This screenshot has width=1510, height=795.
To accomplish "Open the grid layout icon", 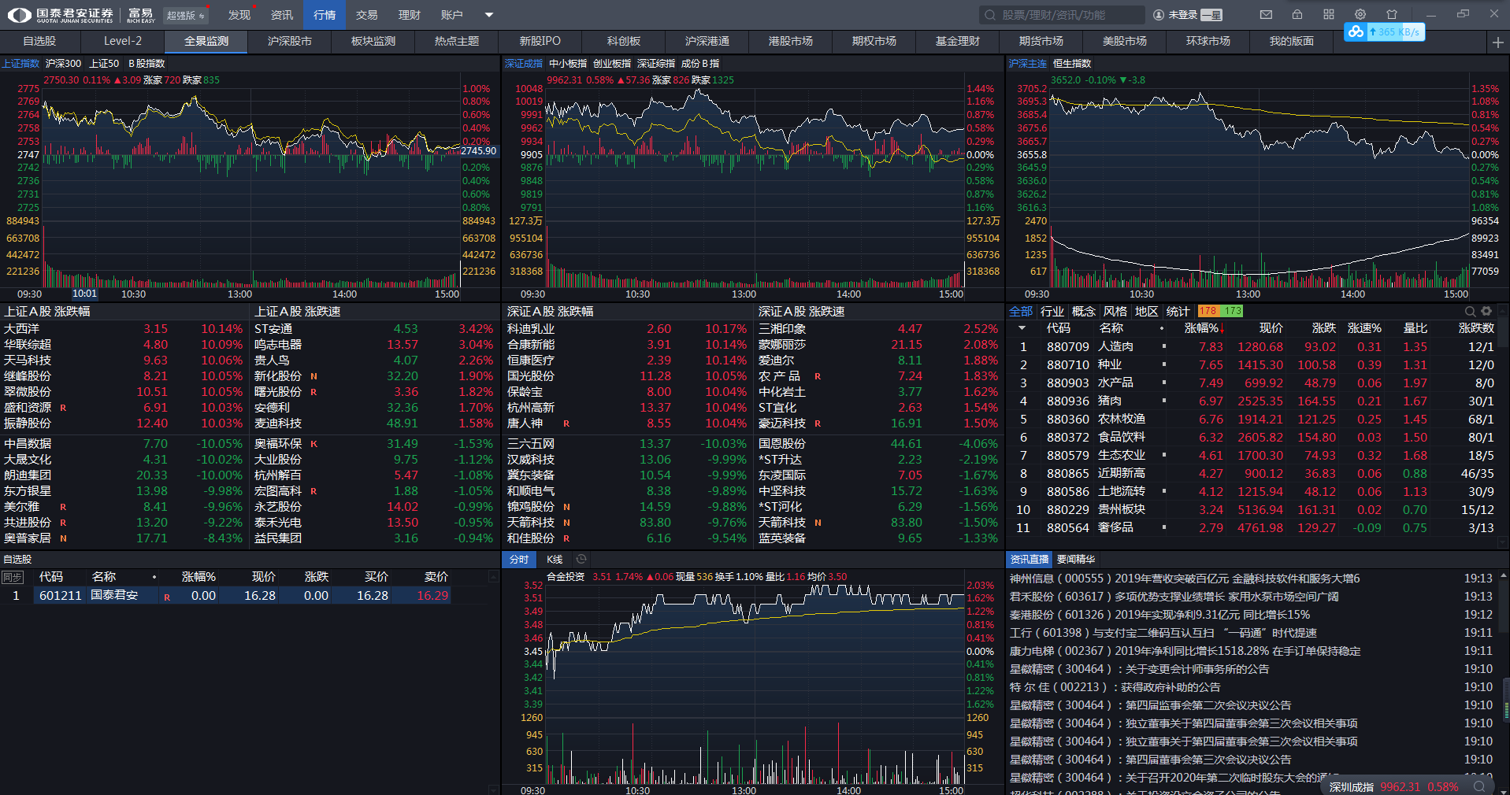I will point(1329,14).
